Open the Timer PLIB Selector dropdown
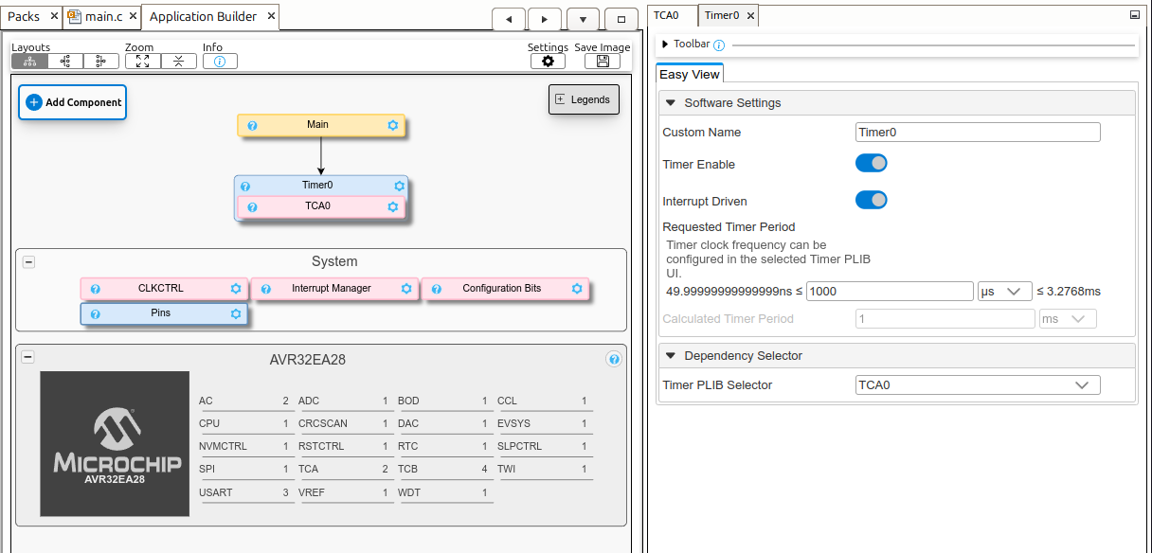Screen dimensions: 1152x553 [x=978, y=385]
